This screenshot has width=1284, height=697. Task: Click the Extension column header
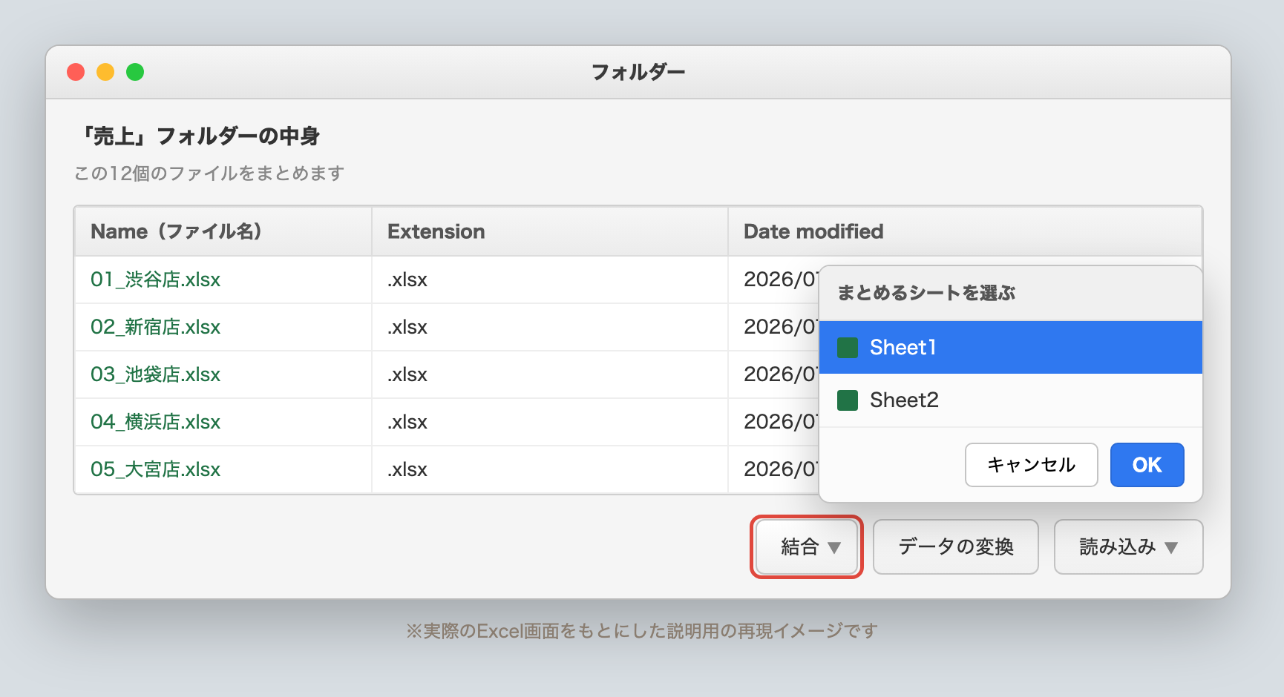point(549,231)
